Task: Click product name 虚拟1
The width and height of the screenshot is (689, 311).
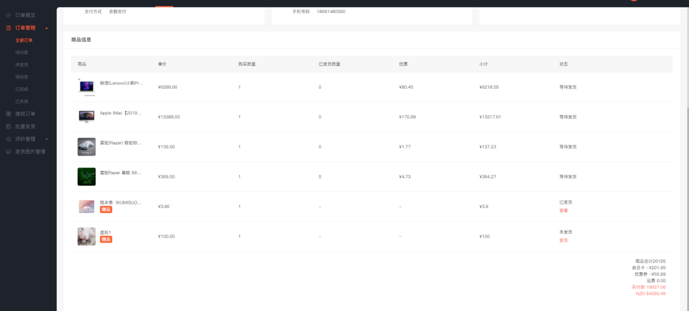Action: coord(105,232)
